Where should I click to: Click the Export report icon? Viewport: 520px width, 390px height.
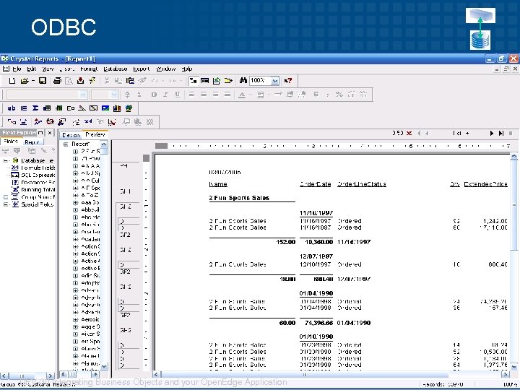tap(80, 81)
